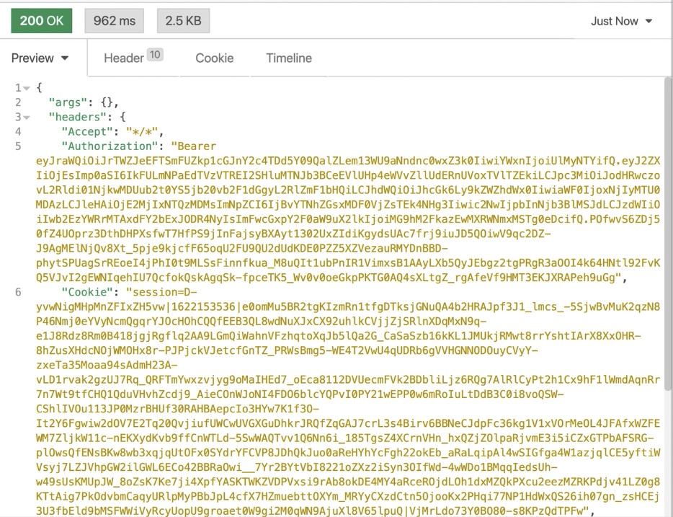Click the "Accept" key in the JSON
673x517 pixels.
(89, 132)
